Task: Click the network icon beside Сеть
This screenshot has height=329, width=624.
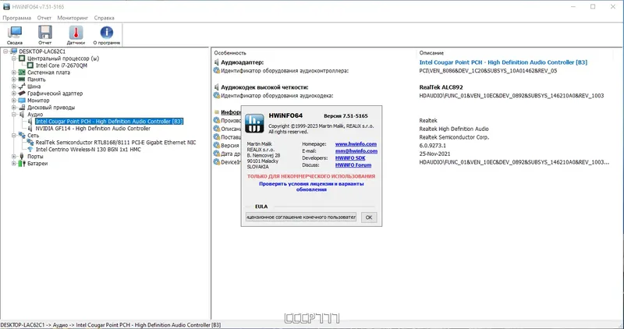Action: tap(22, 136)
